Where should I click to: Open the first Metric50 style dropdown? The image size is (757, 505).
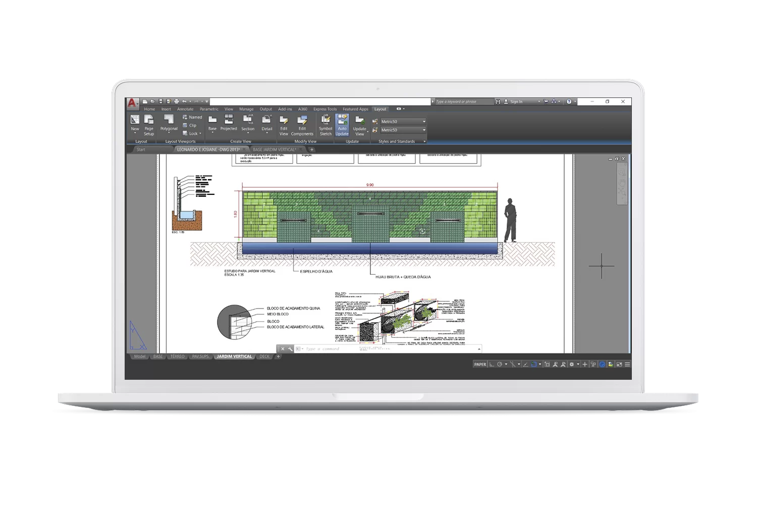(x=423, y=122)
